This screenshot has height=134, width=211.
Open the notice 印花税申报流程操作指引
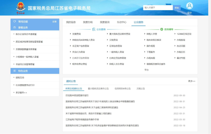click(77, 95)
